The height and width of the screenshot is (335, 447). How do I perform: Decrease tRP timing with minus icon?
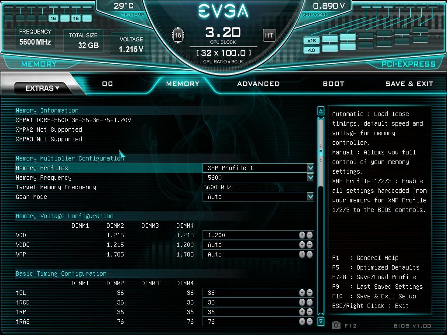(309, 312)
